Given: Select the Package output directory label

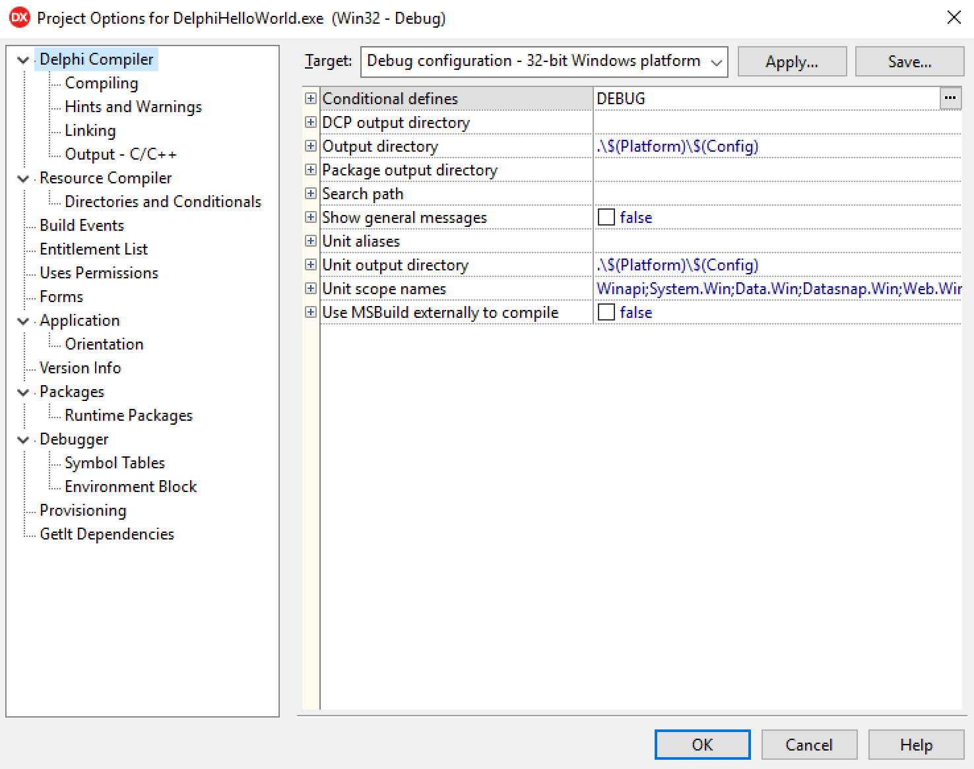Looking at the screenshot, I should 410,170.
